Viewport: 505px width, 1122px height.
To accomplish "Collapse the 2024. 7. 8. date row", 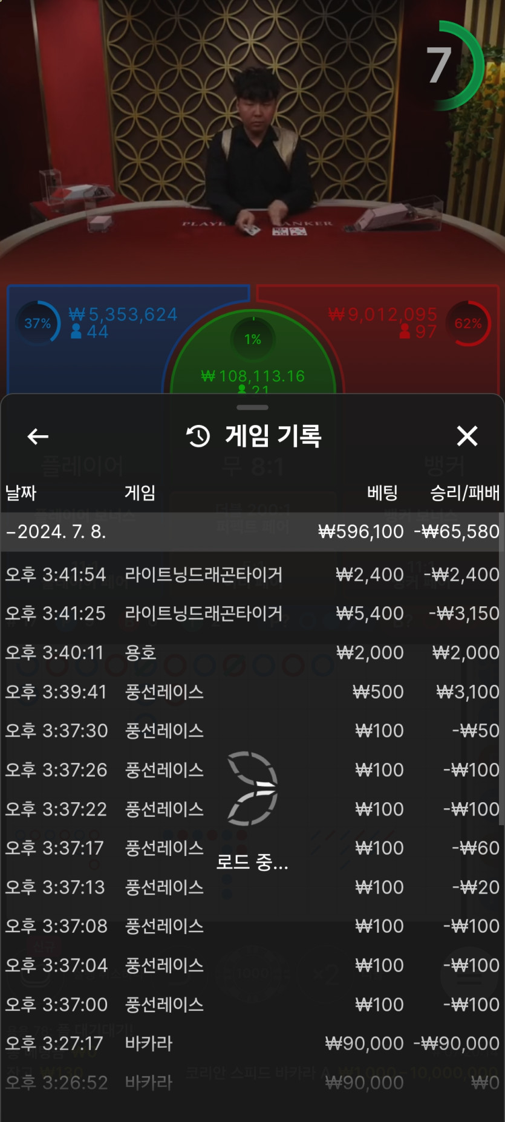I will (x=252, y=532).
